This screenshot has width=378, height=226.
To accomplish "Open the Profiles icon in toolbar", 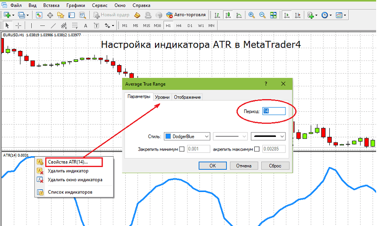I will pyautogui.click(x=21, y=15).
